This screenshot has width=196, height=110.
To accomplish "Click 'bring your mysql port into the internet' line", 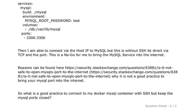I will (x=51, y=81).
